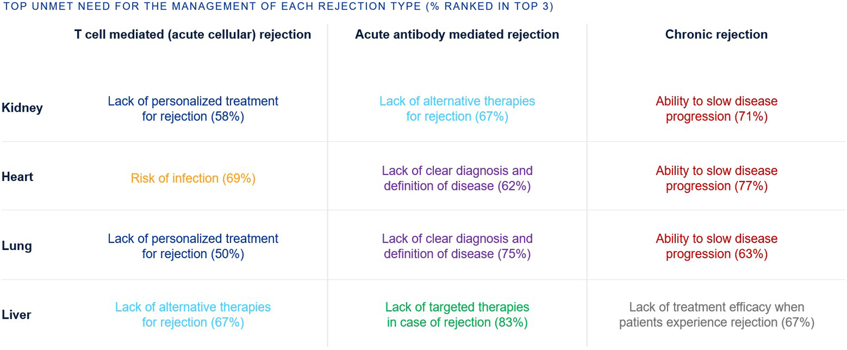Click the Lung row label

[17, 246]
